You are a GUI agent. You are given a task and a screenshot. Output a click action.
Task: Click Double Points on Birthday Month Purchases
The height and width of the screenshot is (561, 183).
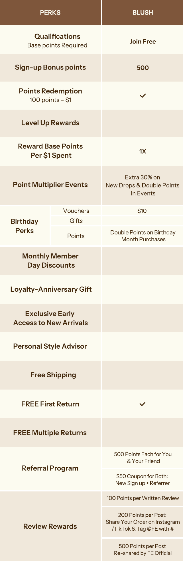(143, 236)
